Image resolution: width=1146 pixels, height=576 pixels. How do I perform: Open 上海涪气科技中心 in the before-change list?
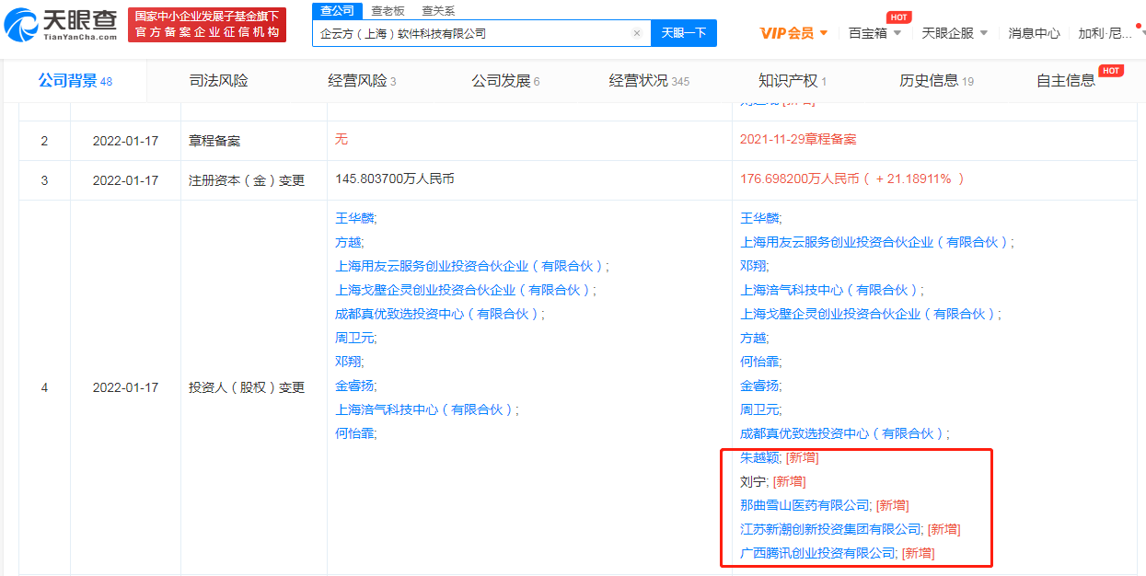click(426, 409)
